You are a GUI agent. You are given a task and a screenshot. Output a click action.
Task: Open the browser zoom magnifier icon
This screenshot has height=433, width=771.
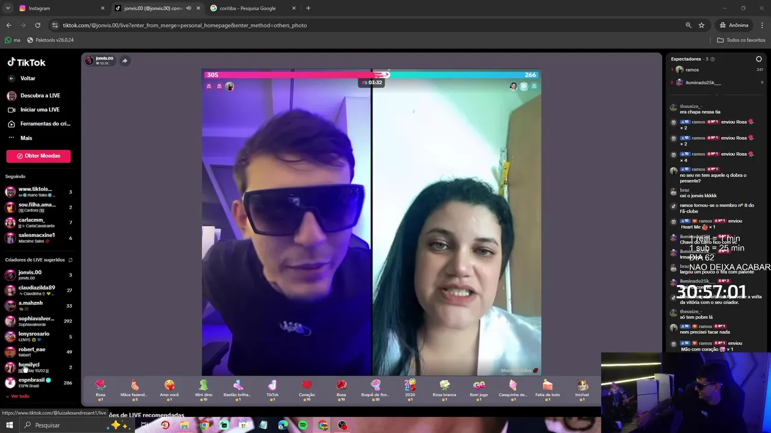pos(688,25)
